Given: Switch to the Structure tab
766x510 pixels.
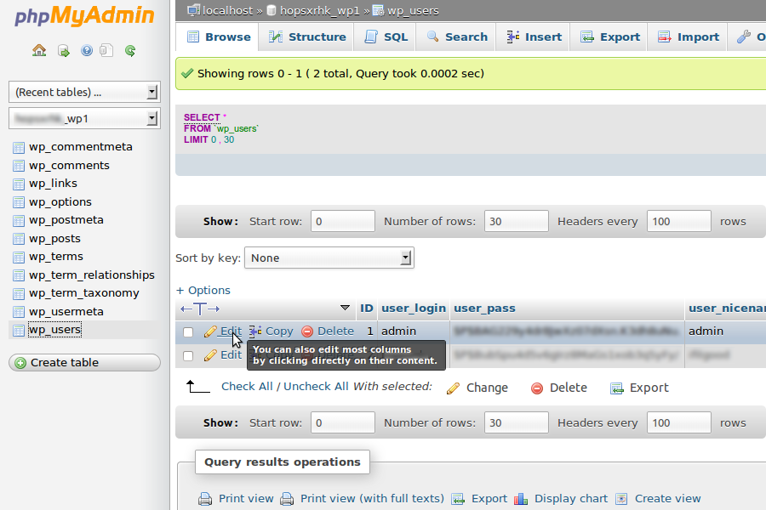Looking at the screenshot, I should coord(307,37).
